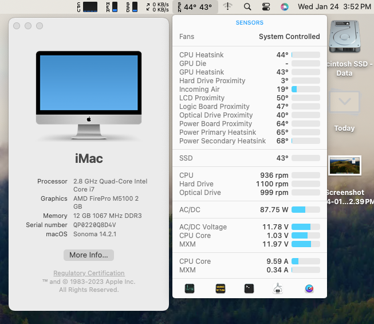
Task: Open the iStat Menus app icon
Action: 309,288
